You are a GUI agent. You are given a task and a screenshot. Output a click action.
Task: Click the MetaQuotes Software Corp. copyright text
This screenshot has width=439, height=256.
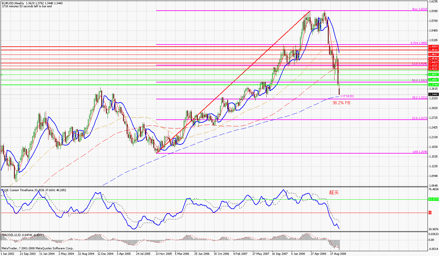[37, 248]
